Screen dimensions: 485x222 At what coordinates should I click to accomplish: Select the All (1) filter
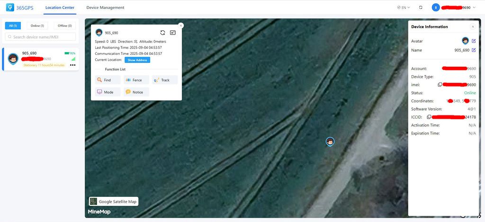(13, 26)
